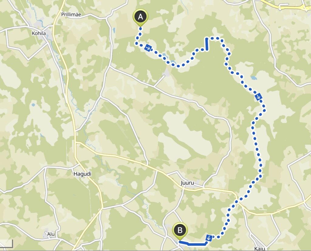311x251 pixels.
Task: Select the down-arrow direction icon near marker B
Action: pyautogui.click(x=209, y=238)
